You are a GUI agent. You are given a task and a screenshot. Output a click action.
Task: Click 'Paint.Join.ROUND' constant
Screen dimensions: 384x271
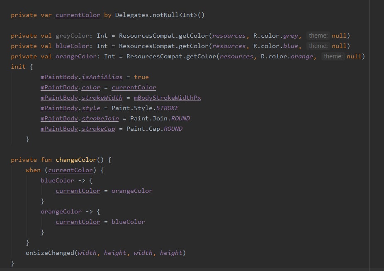click(160, 118)
